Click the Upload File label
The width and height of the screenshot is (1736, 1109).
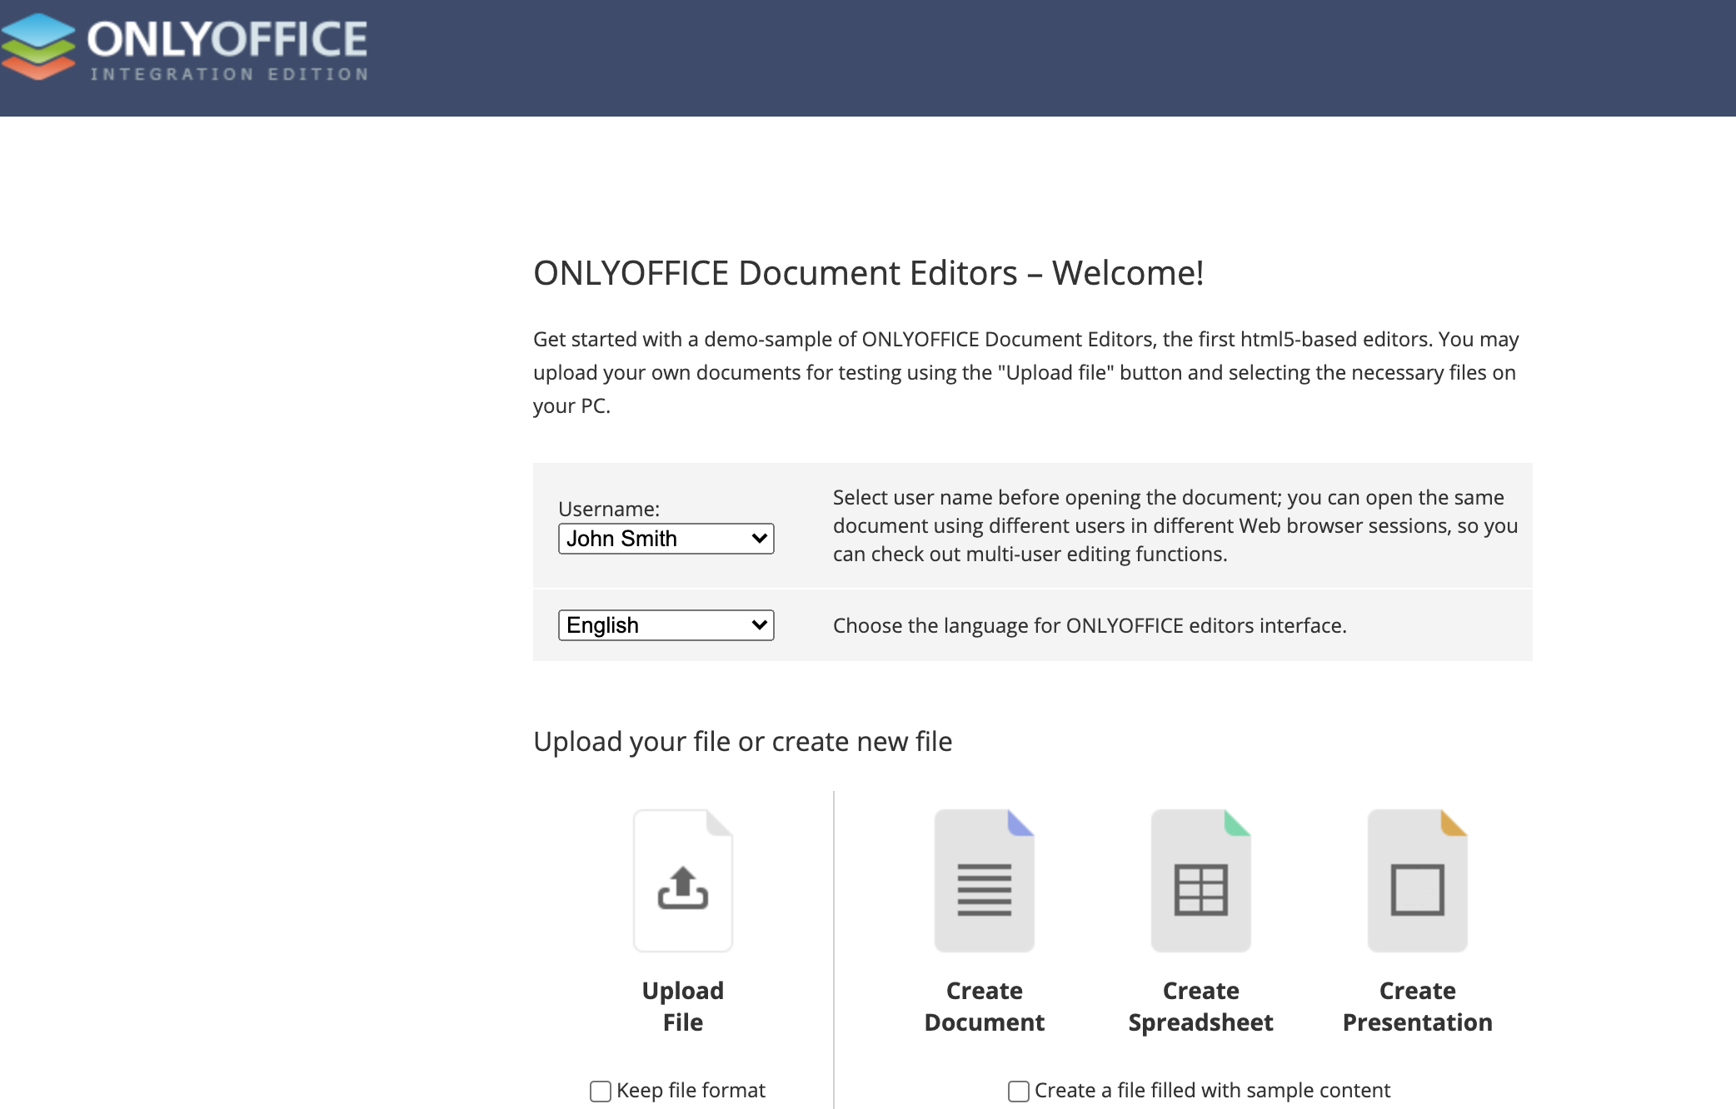point(682,1006)
